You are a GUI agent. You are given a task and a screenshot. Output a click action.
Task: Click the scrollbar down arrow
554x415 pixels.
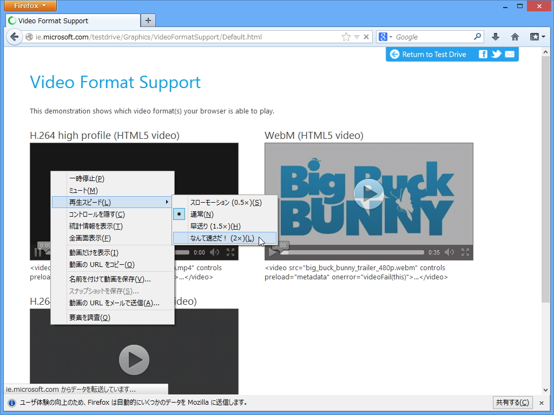[545, 390]
